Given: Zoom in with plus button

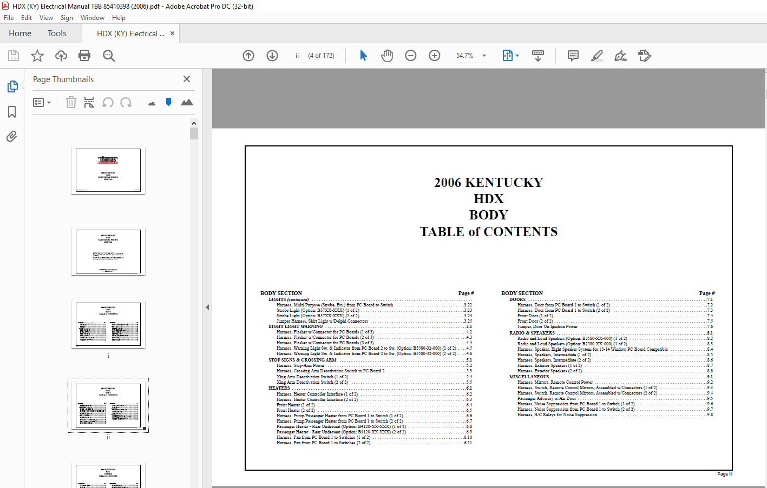Looking at the screenshot, I should (435, 56).
